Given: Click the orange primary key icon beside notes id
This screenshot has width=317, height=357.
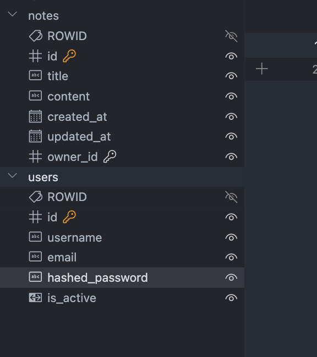Looking at the screenshot, I should 69,56.
